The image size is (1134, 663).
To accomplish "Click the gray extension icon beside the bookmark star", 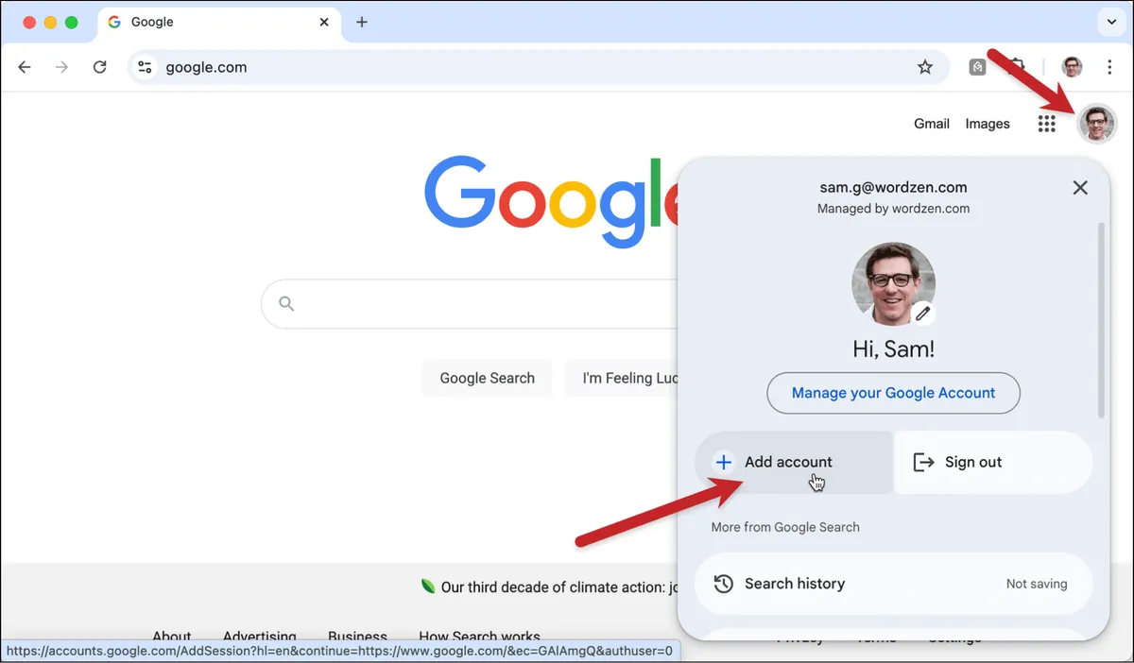I will pyautogui.click(x=978, y=67).
